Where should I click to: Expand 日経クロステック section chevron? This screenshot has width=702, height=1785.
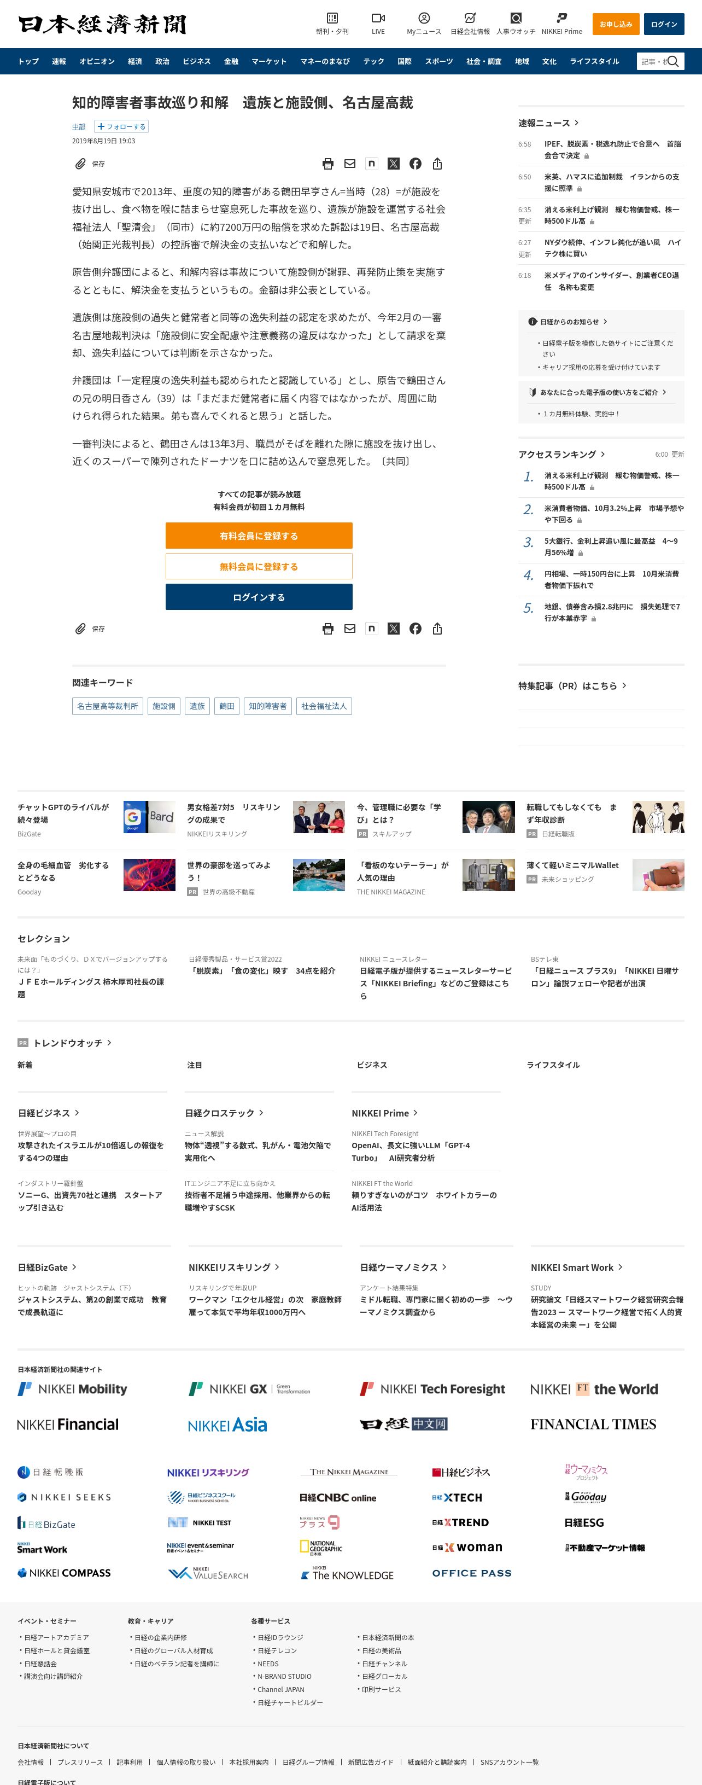point(261,1113)
